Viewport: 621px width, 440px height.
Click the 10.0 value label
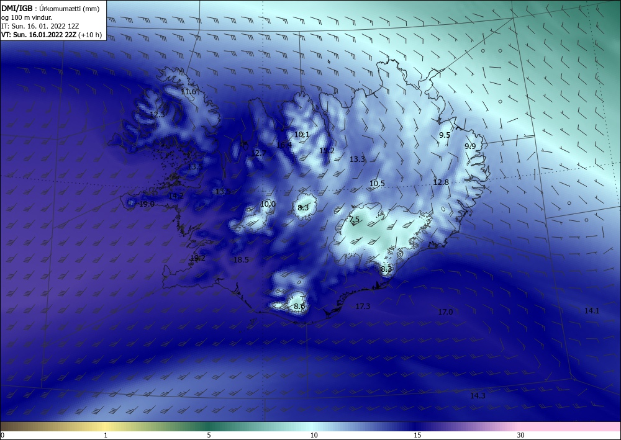tap(268, 204)
